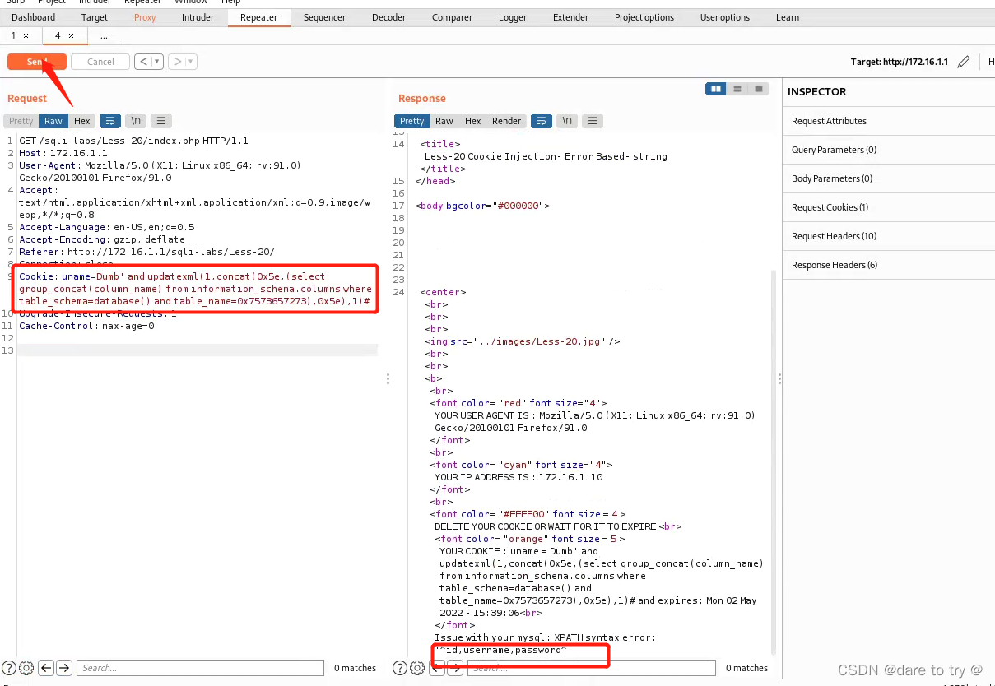The width and height of the screenshot is (995, 686).
Task: Switch Response view to Render
Action: (x=506, y=121)
